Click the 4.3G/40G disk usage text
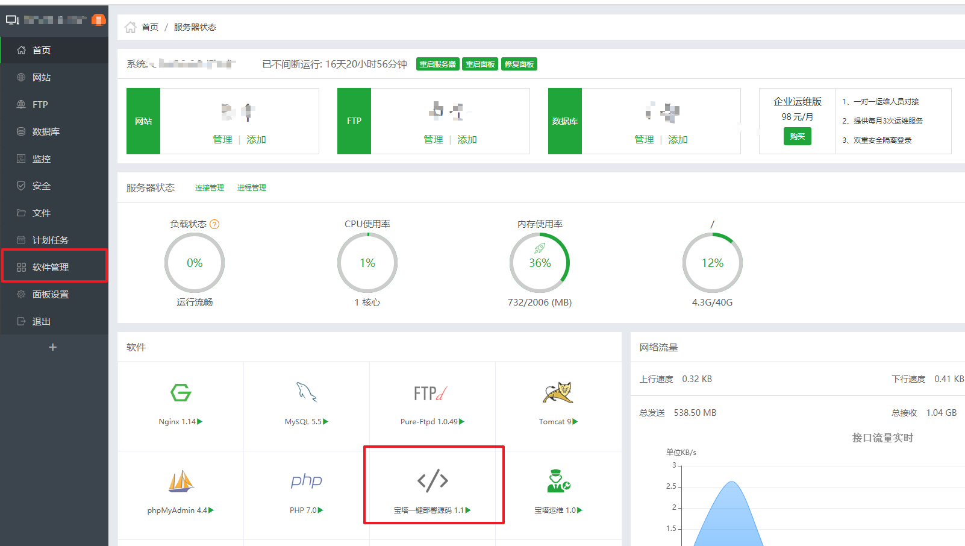Screen dimensions: 965x546 click(x=713, y=303)
